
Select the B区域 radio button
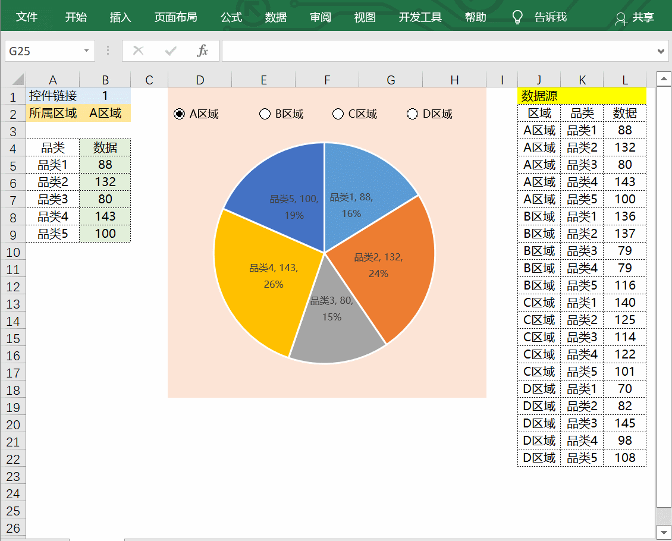[265, 114]
